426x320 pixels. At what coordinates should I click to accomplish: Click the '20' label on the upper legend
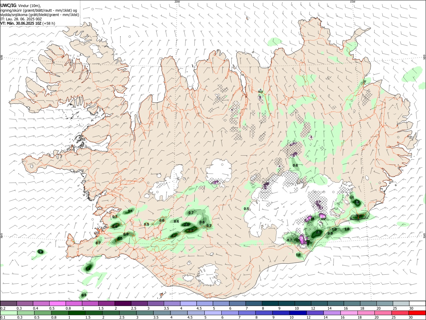pyautogui.click(x=378, y=308)
